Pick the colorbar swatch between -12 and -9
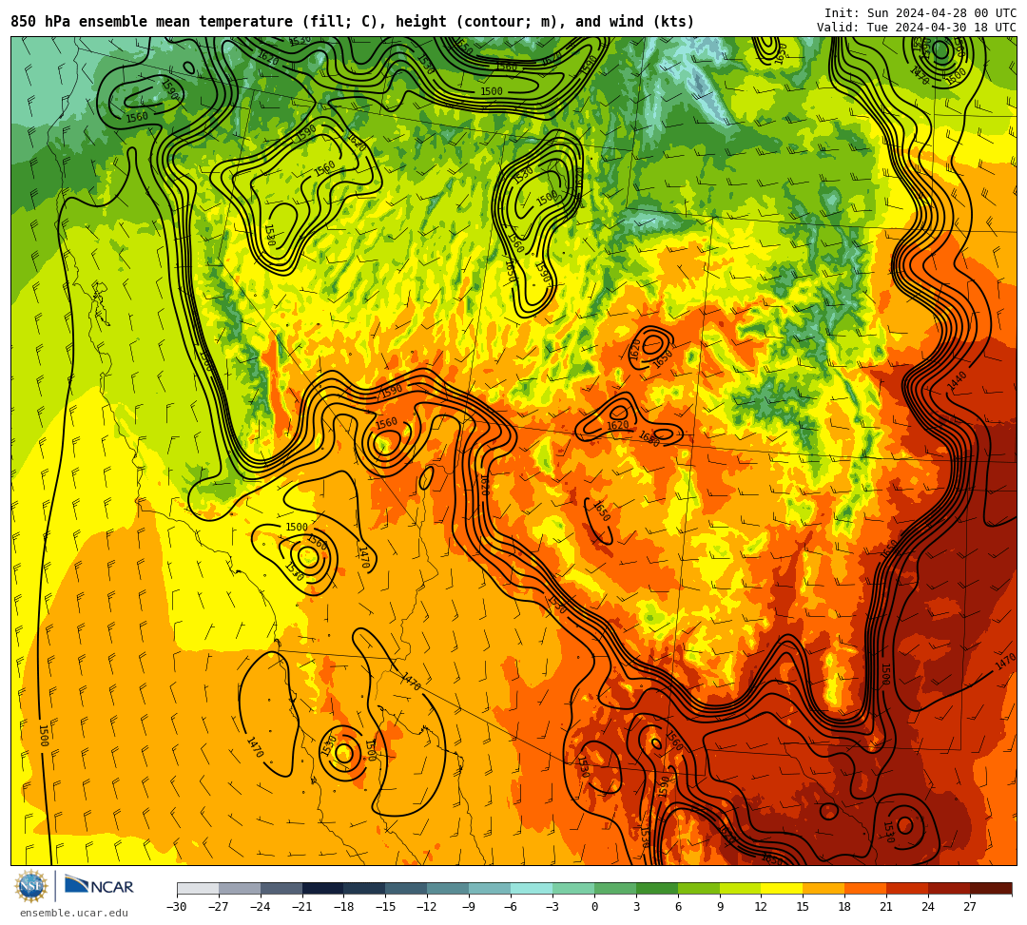Viewport: 1027px width, 925px height. (x=448, y=888)
